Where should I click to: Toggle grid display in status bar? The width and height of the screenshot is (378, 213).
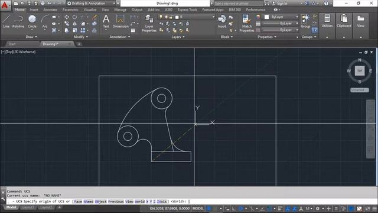click(208, 209)
